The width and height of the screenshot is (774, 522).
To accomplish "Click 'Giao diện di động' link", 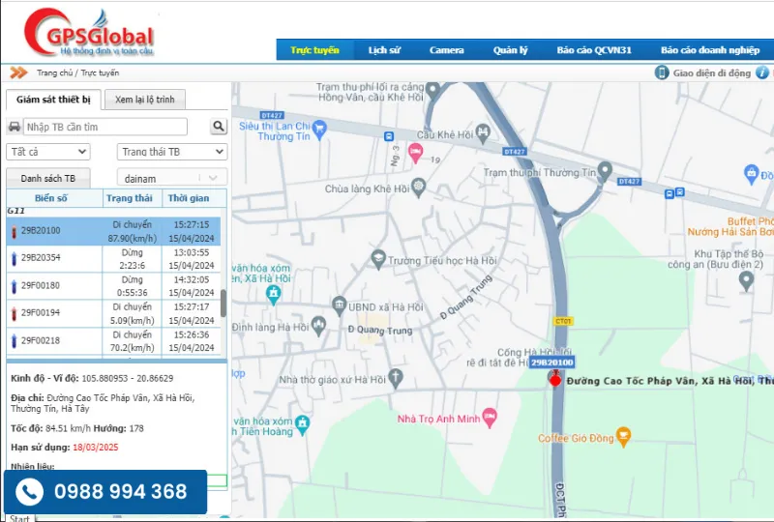I will coord(711,72).
